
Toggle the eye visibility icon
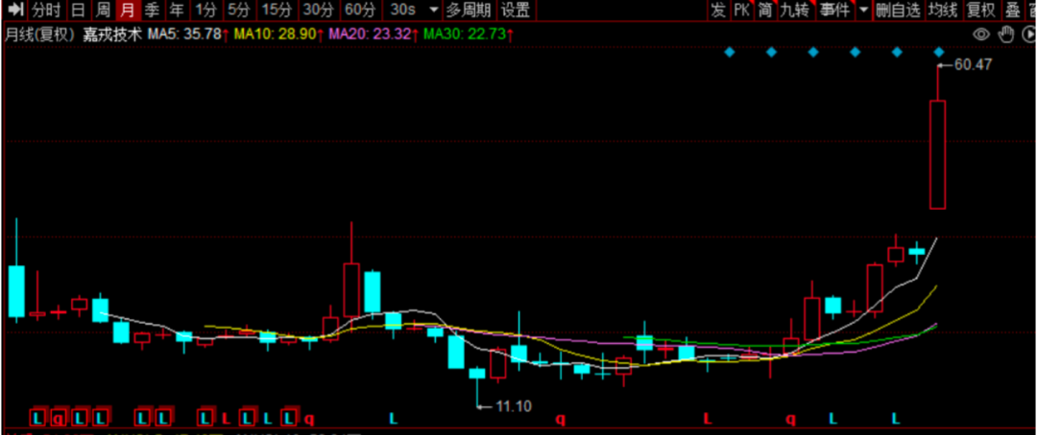pyautogui.click(x=981, y=34)
